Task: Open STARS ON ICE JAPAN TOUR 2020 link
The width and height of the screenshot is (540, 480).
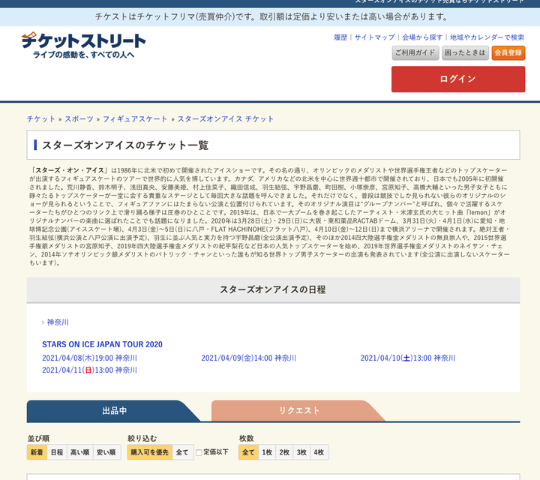Action: click(x=102, y=344)
